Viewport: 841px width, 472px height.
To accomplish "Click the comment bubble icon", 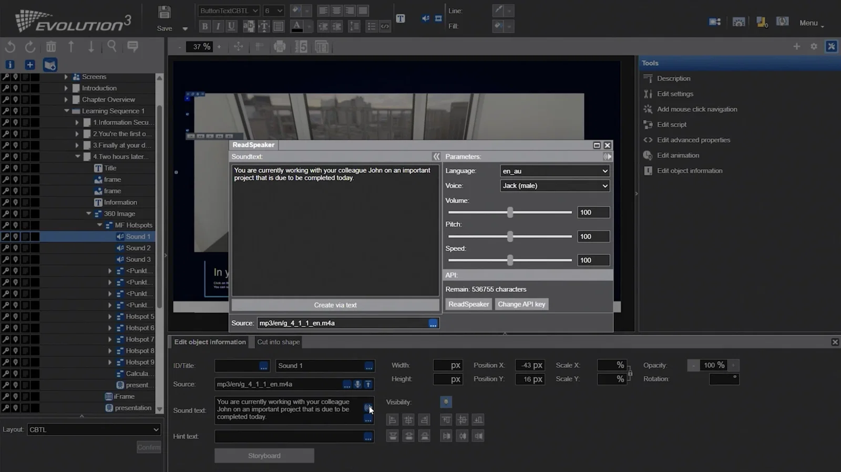I will coord(132,47).
